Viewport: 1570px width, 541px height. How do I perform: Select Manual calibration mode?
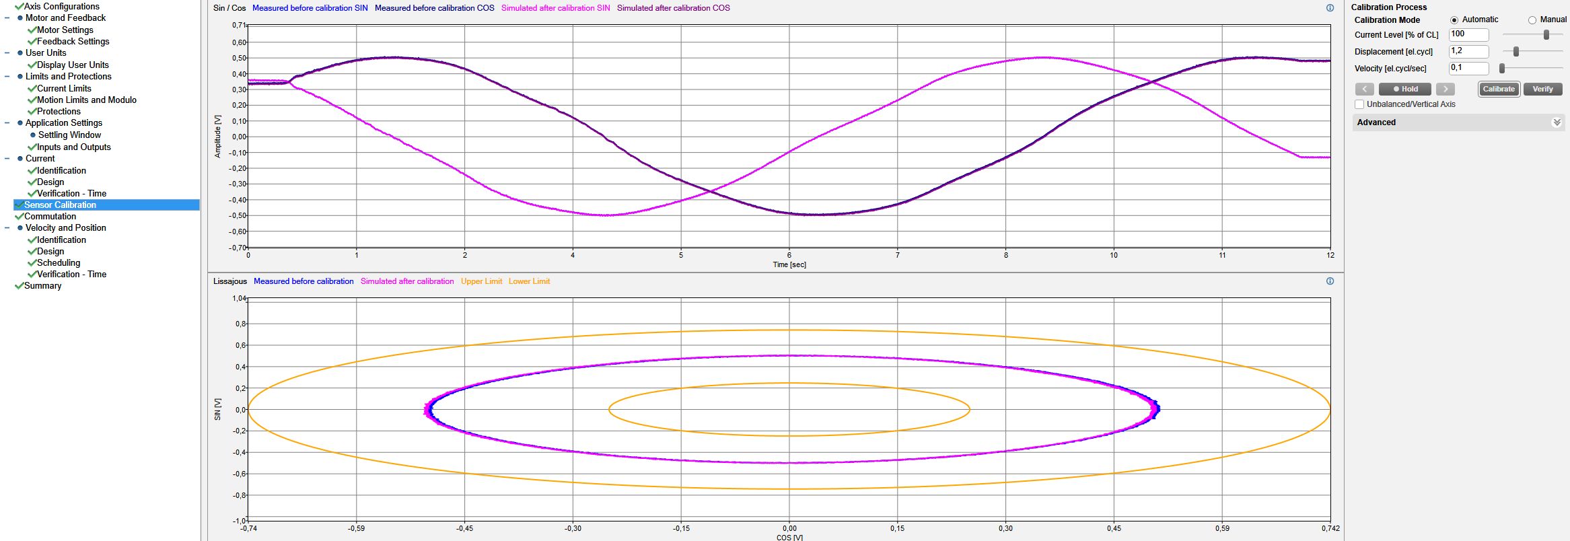click(1532, 20)
